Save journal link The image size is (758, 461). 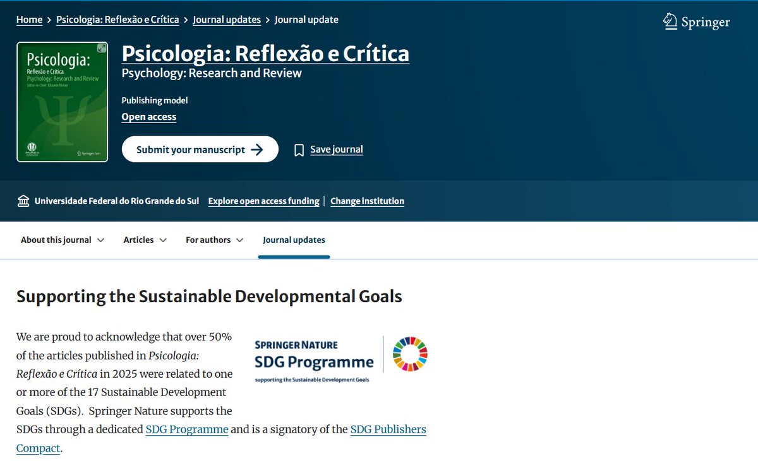point(337,149)
